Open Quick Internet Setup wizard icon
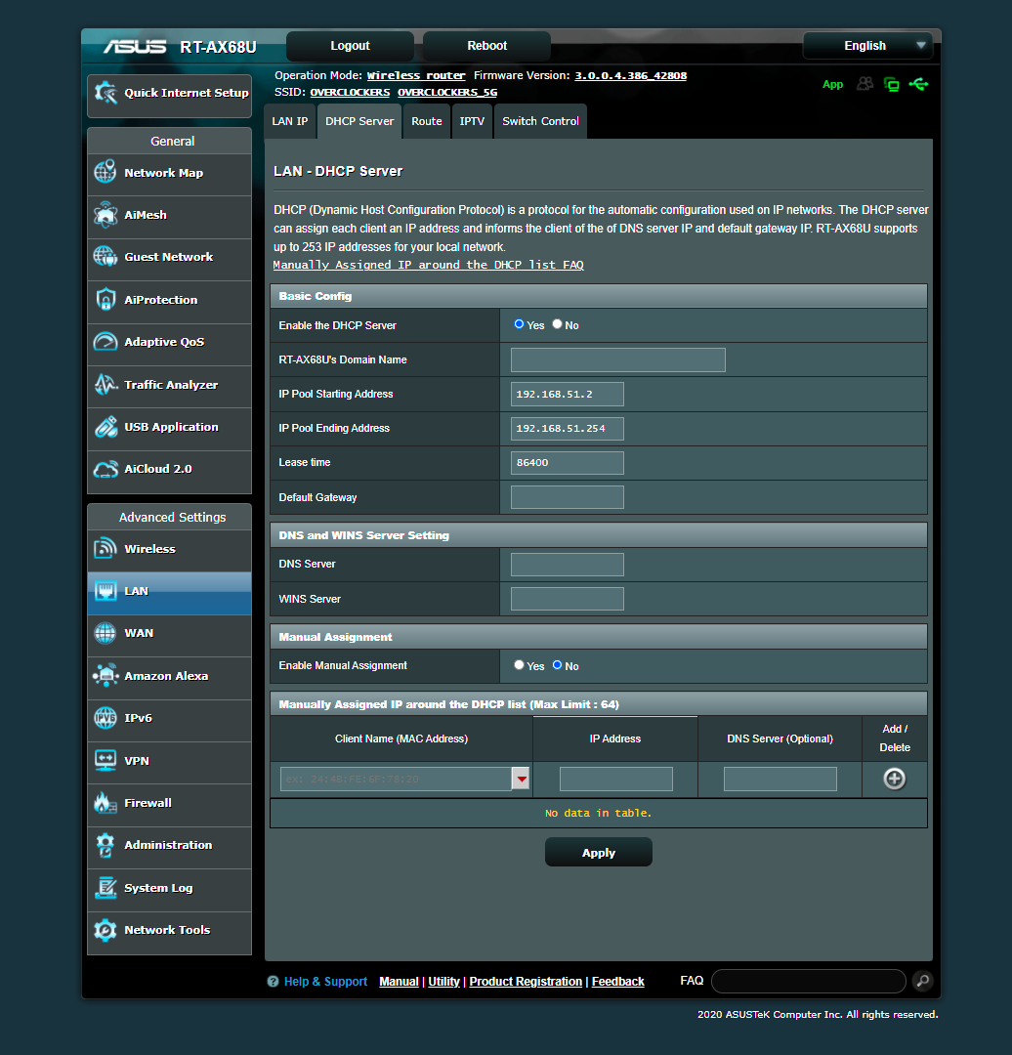1012x1055 pixels. pyautogui.click(x=105, y=93)
